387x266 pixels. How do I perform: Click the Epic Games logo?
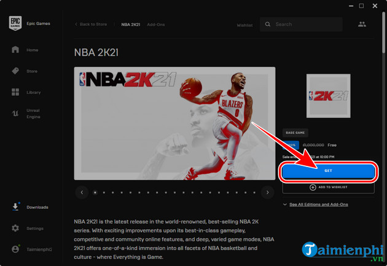(15, 23)
